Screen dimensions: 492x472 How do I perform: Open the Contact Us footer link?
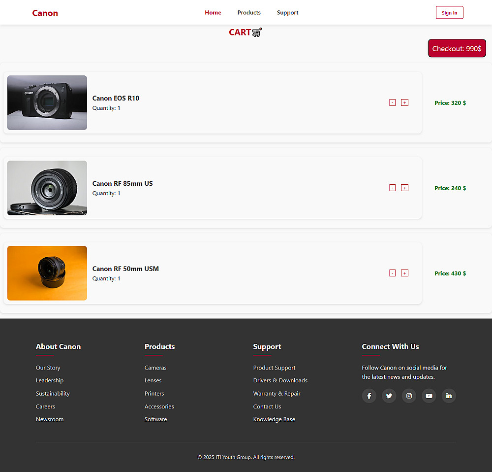pos(267,406)
